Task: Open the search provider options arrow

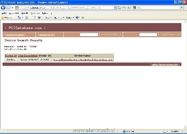Action: click(x=185, y=8)
